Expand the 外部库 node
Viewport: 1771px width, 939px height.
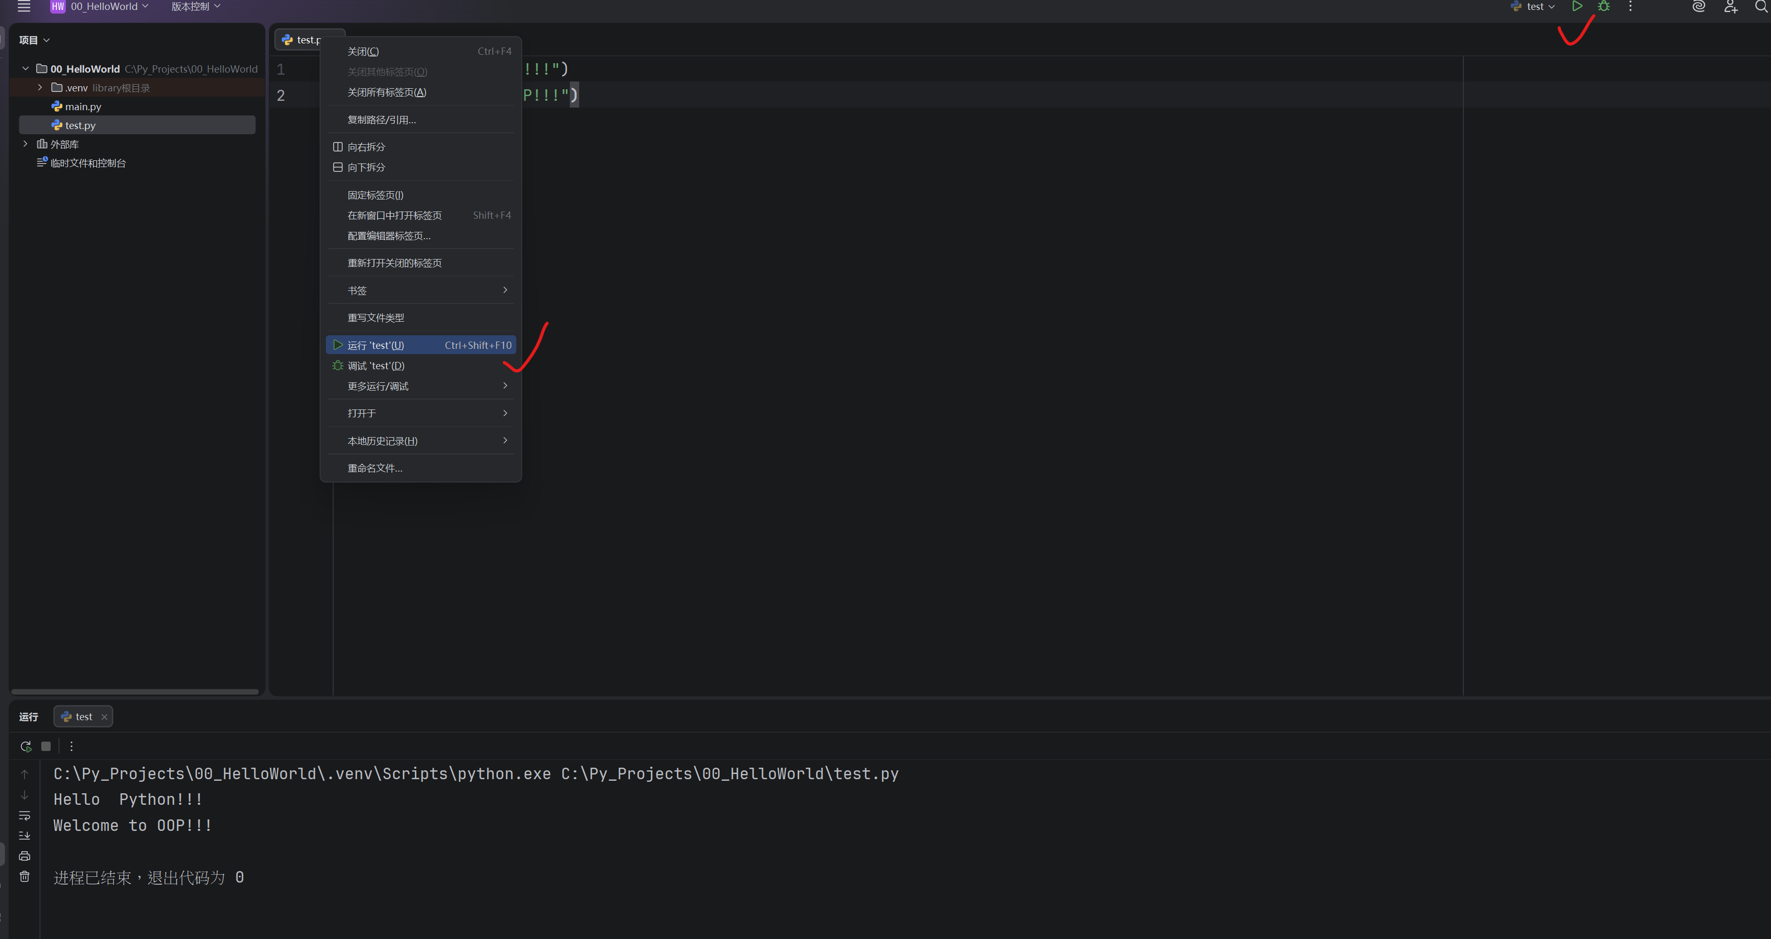26,144
